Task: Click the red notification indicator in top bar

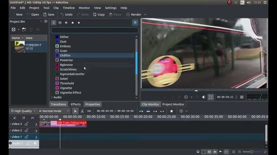Action: click(x=229, y=3)
